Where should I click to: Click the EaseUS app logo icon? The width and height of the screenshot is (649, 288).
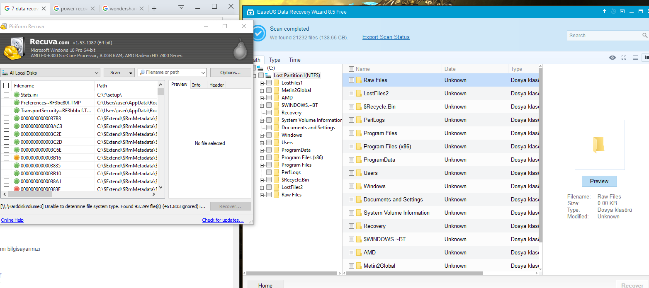[x=250, y=12]
